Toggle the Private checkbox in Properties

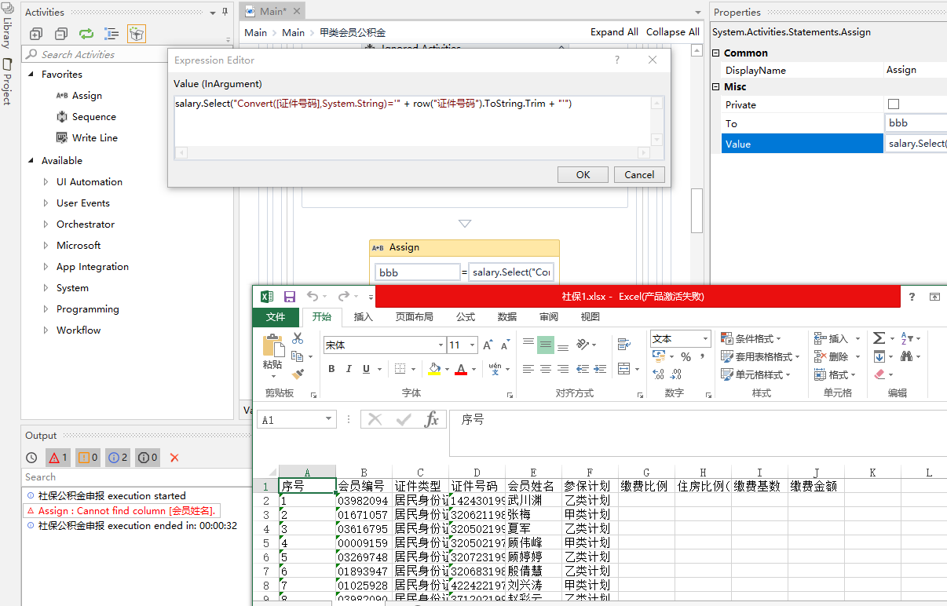(x=893, y=104)
